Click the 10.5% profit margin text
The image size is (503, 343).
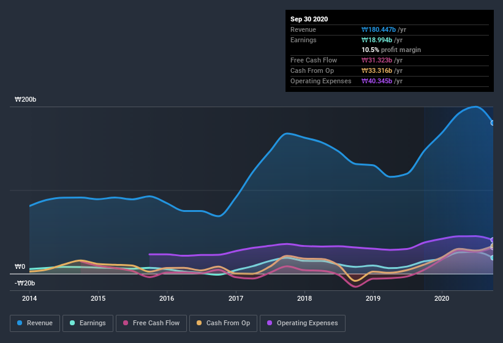click(391, 50)
